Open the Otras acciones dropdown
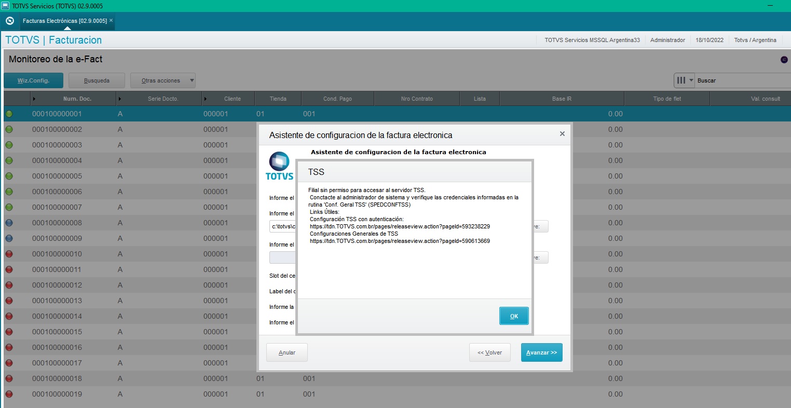 tap(162, 80)
